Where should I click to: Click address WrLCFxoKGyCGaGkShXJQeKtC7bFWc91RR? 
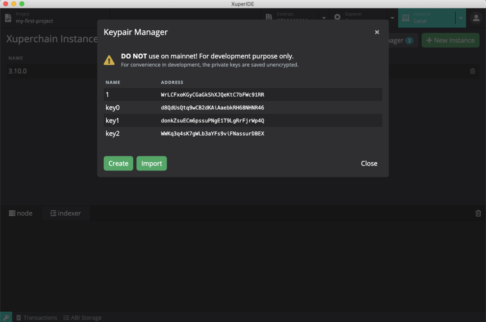click(x=212, y=95)
